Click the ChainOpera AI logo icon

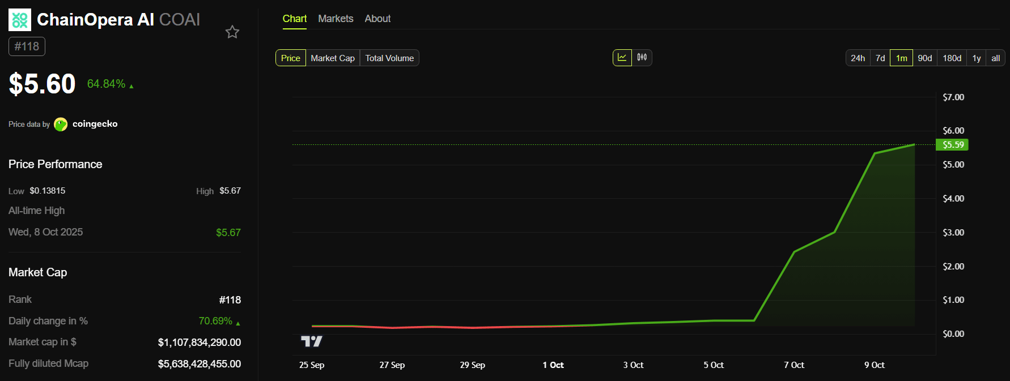[20, 20]
